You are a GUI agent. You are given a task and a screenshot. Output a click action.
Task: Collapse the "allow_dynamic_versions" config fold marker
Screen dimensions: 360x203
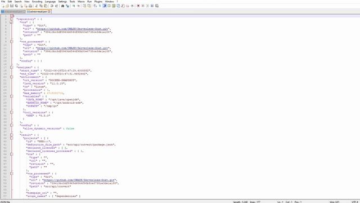11,125
